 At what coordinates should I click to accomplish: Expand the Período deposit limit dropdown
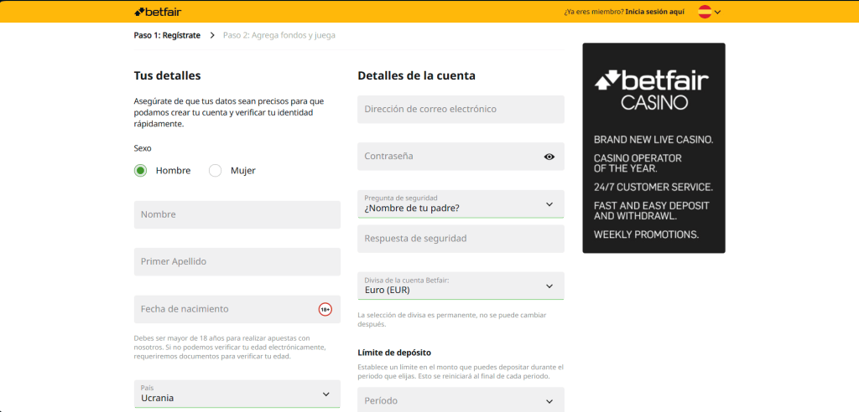[461, 400]
